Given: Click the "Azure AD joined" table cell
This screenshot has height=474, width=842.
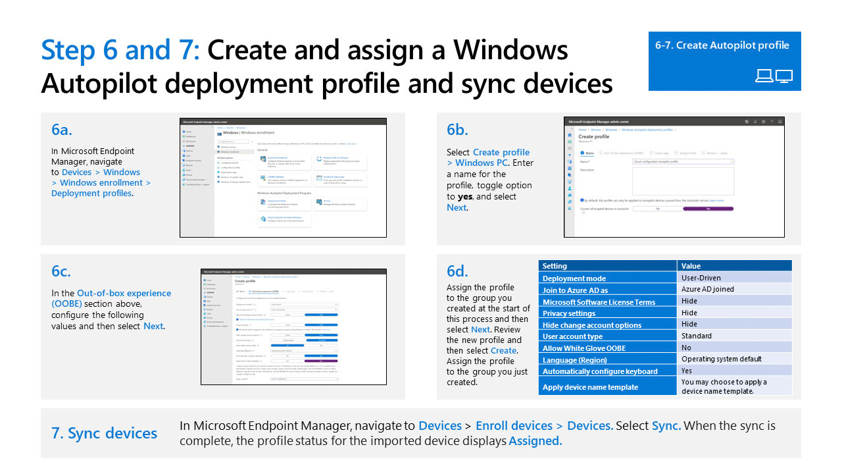Looking at the screenshot, I should coord(734,290).
